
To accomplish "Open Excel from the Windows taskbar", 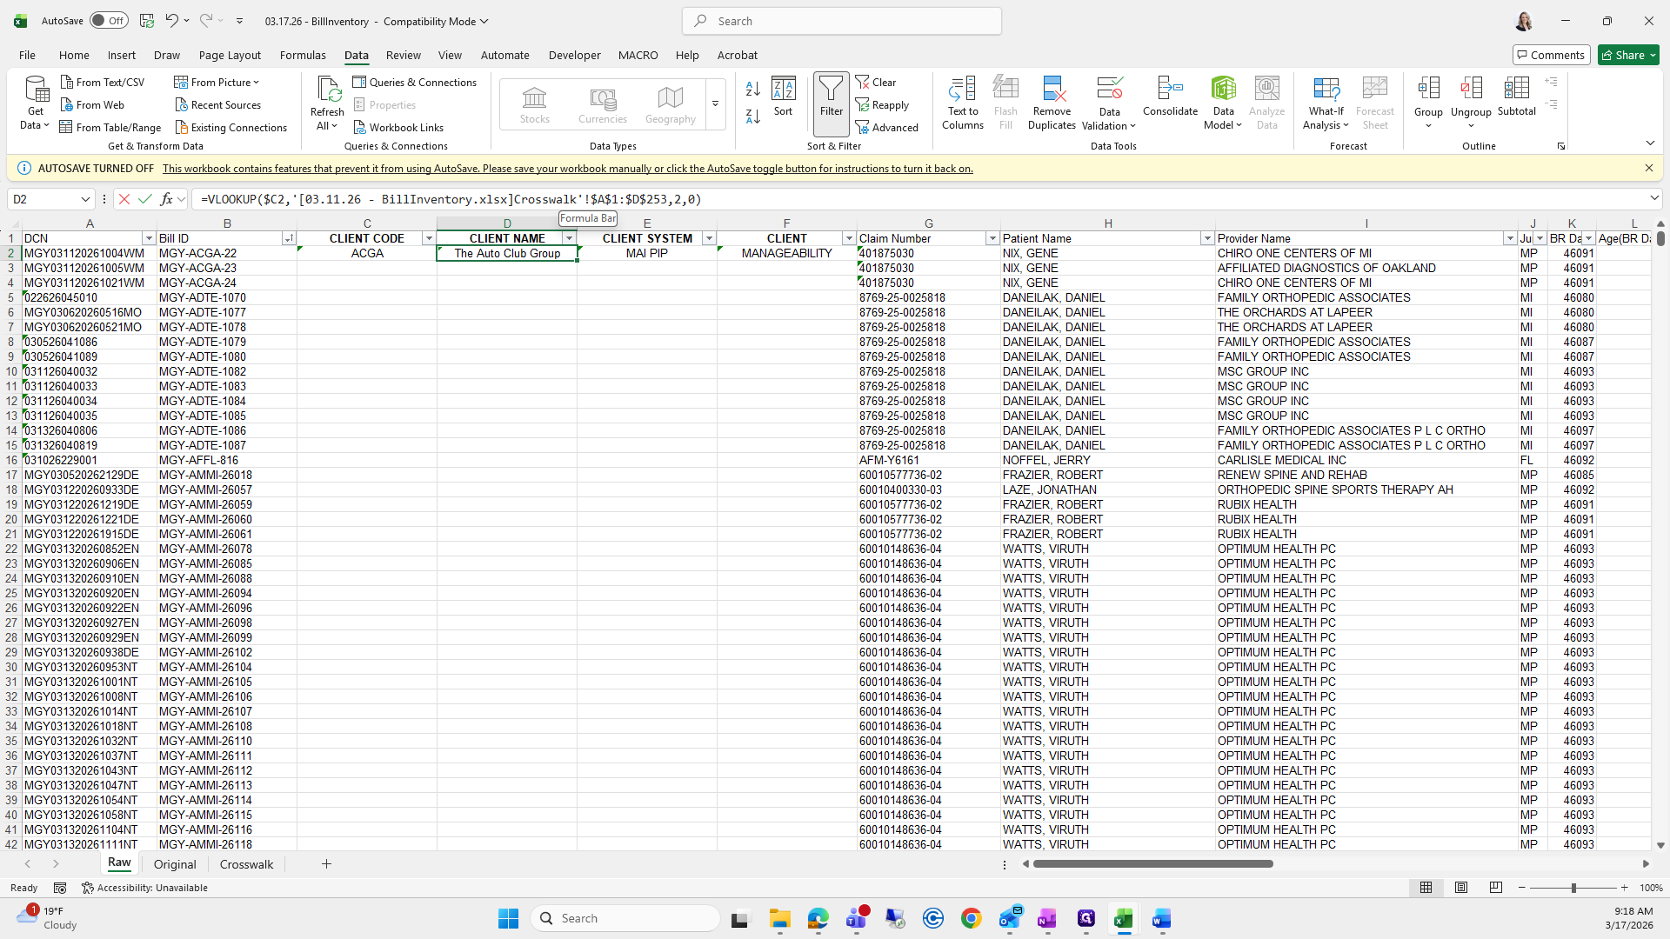I will pos(1123,918).
